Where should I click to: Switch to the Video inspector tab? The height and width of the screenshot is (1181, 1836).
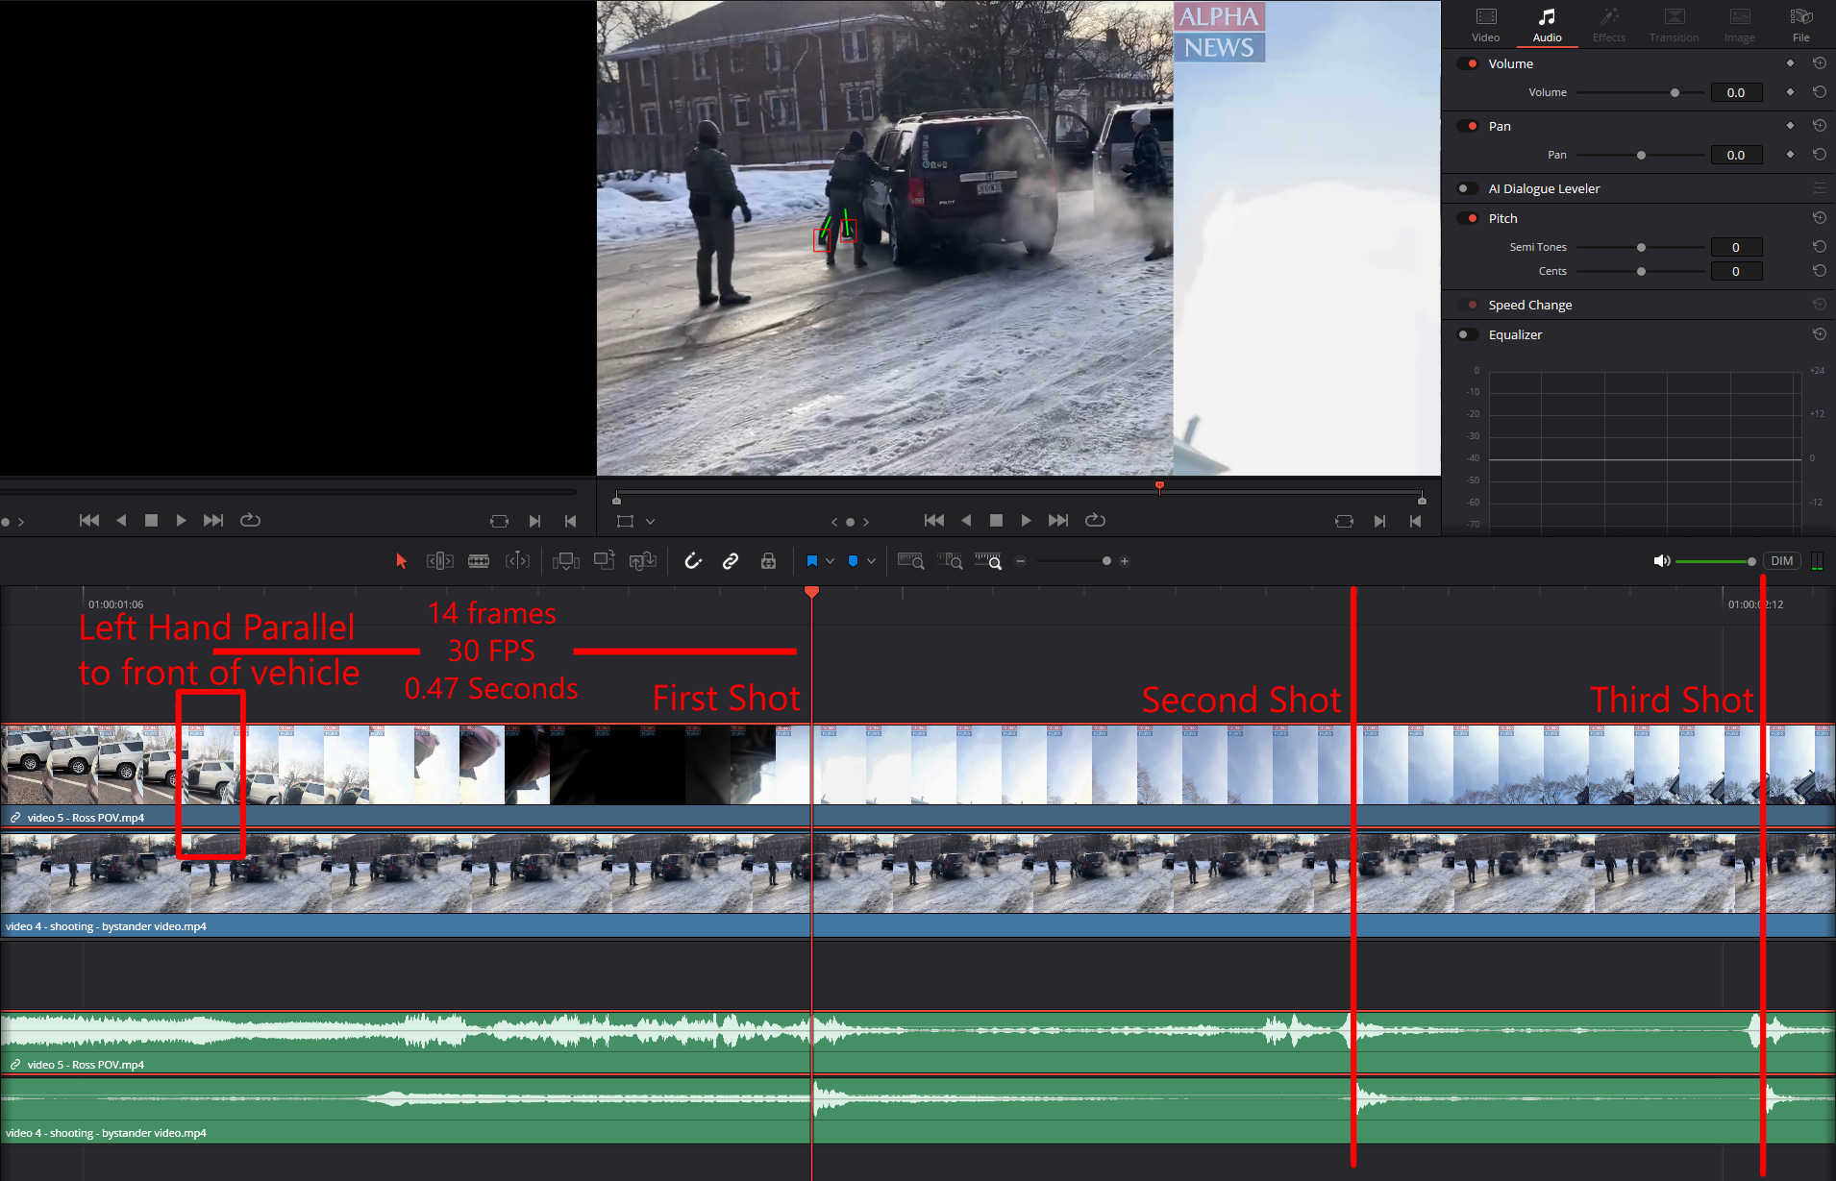[1485, 24]
